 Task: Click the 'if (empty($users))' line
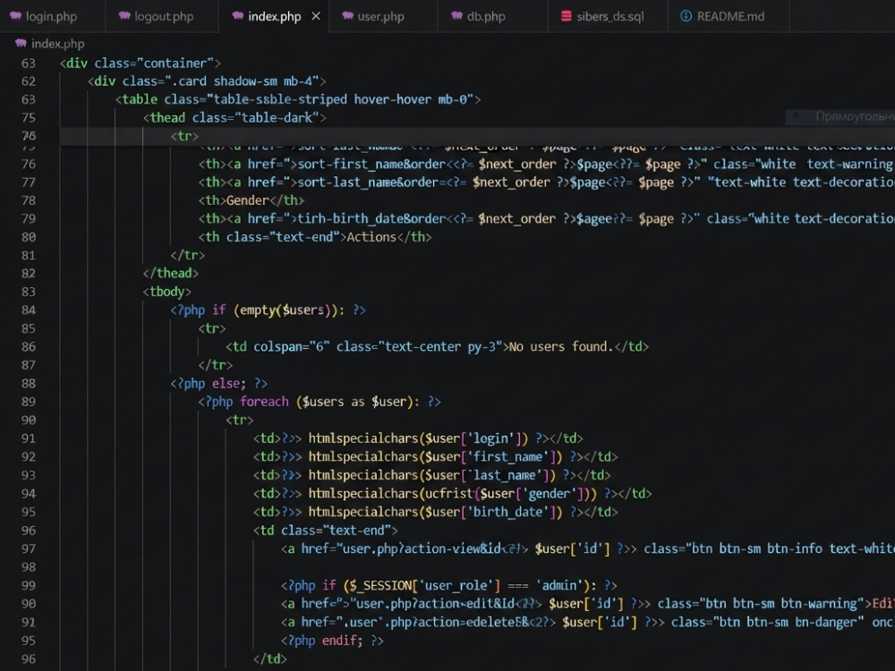[268, 310]
